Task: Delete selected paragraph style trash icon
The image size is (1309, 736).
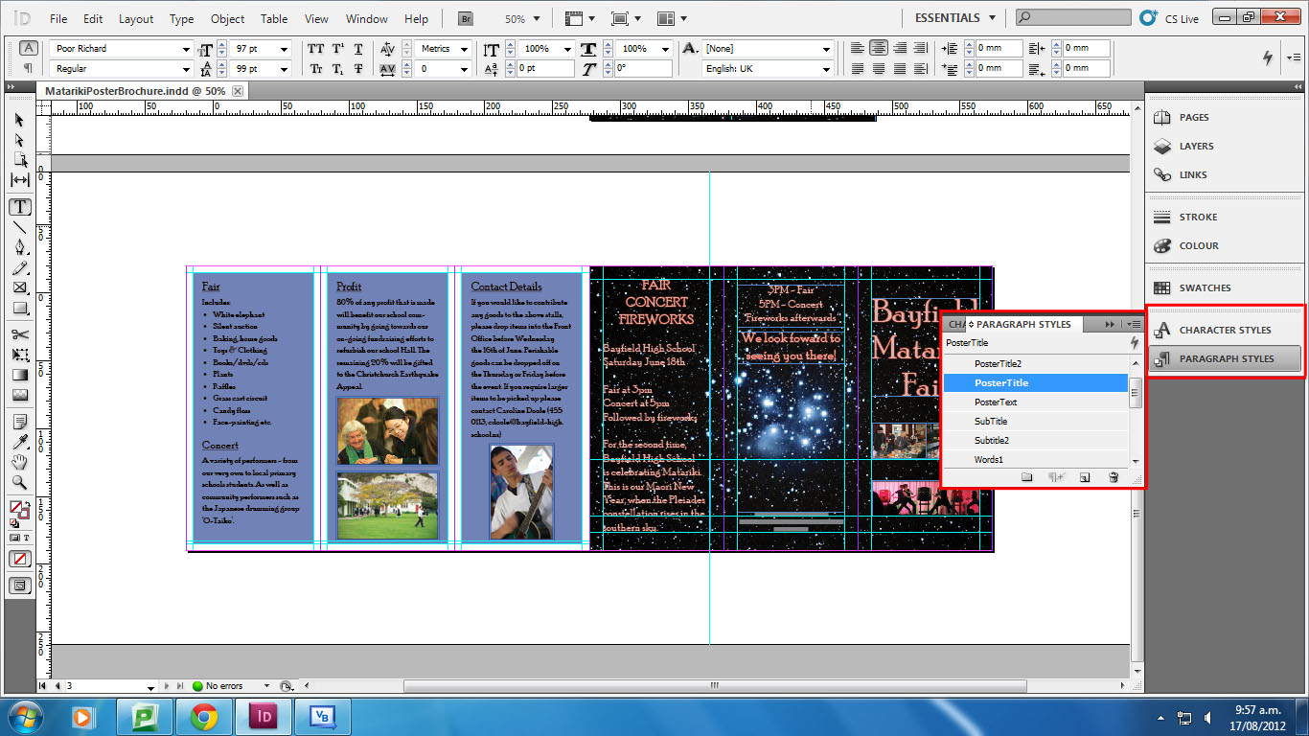Action: (1114, 477)
